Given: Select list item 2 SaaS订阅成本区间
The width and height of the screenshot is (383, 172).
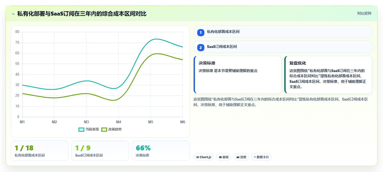Looking at the screenshot, I should (x=283, y=47).
